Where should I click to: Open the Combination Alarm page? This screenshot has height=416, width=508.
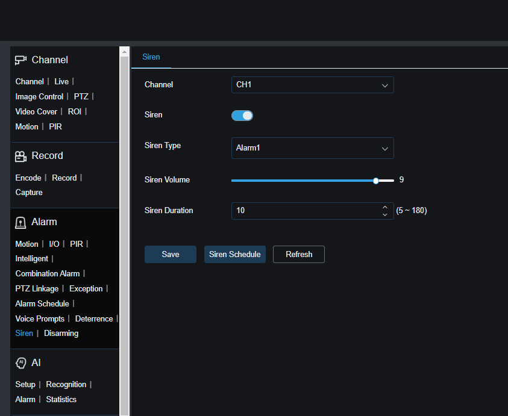coord(48,273)
